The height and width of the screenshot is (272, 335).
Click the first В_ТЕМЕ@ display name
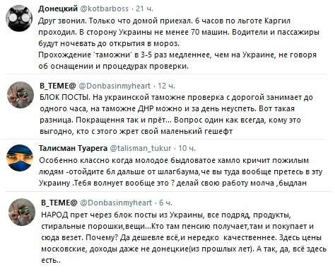point(58,86)
